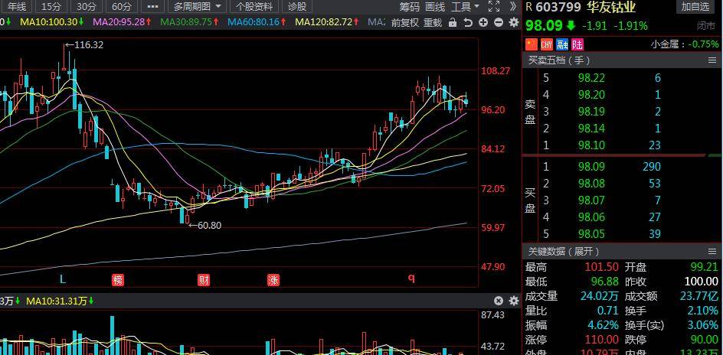Switch to 30分 period tab
The image size is (723, 355).
(x=87, y=6)
